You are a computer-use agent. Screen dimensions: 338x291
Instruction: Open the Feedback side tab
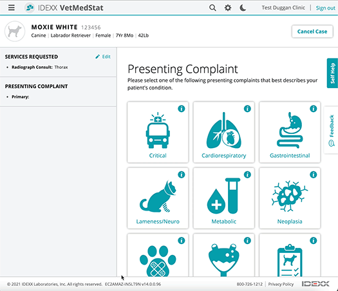(x=331, y=130)
